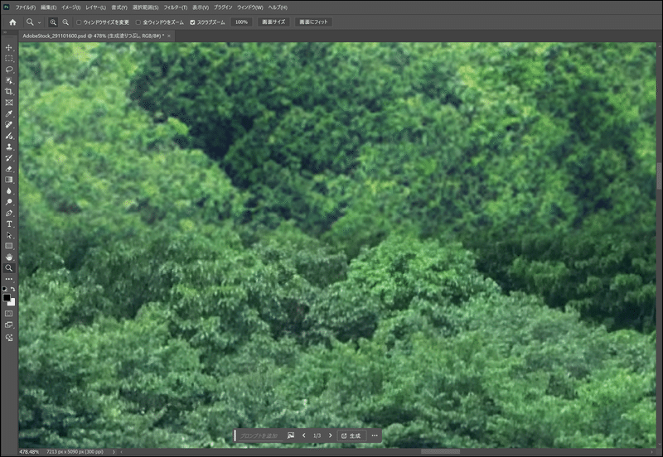Open the プラグイン menu
Screen dimensions: 663x457
[223, 7]
